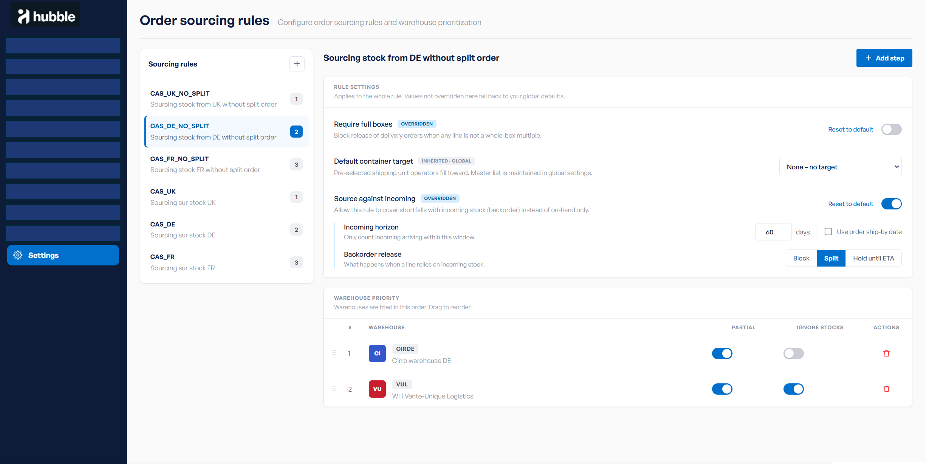Click the VUL row drag handle
The width and height of the screenshot is (926, 464).
pyautogui.click(x=334, y=388)
